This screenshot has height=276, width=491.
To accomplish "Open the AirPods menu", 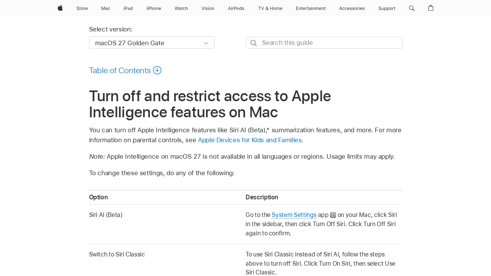I will click(x=236, y=8).
